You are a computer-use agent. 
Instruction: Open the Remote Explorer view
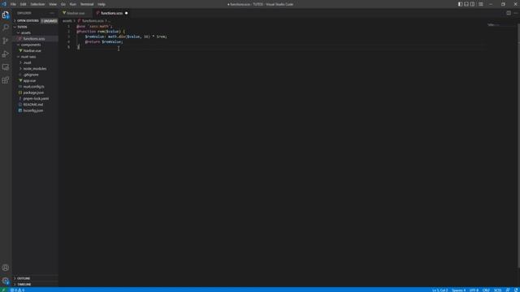click(x=6, y=67)
